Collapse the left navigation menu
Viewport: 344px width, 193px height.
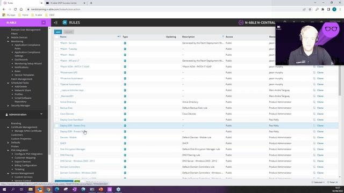click(56, 23)
